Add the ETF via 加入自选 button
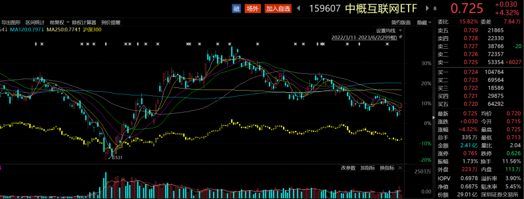This screenshot has height=199, width=524. tap(278, 9)
